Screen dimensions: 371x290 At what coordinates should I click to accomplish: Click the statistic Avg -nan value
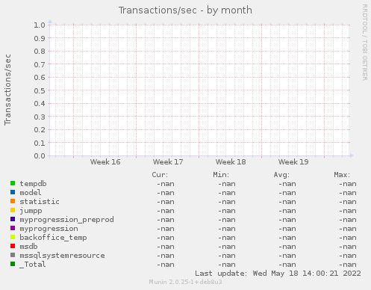pos(287,202)
